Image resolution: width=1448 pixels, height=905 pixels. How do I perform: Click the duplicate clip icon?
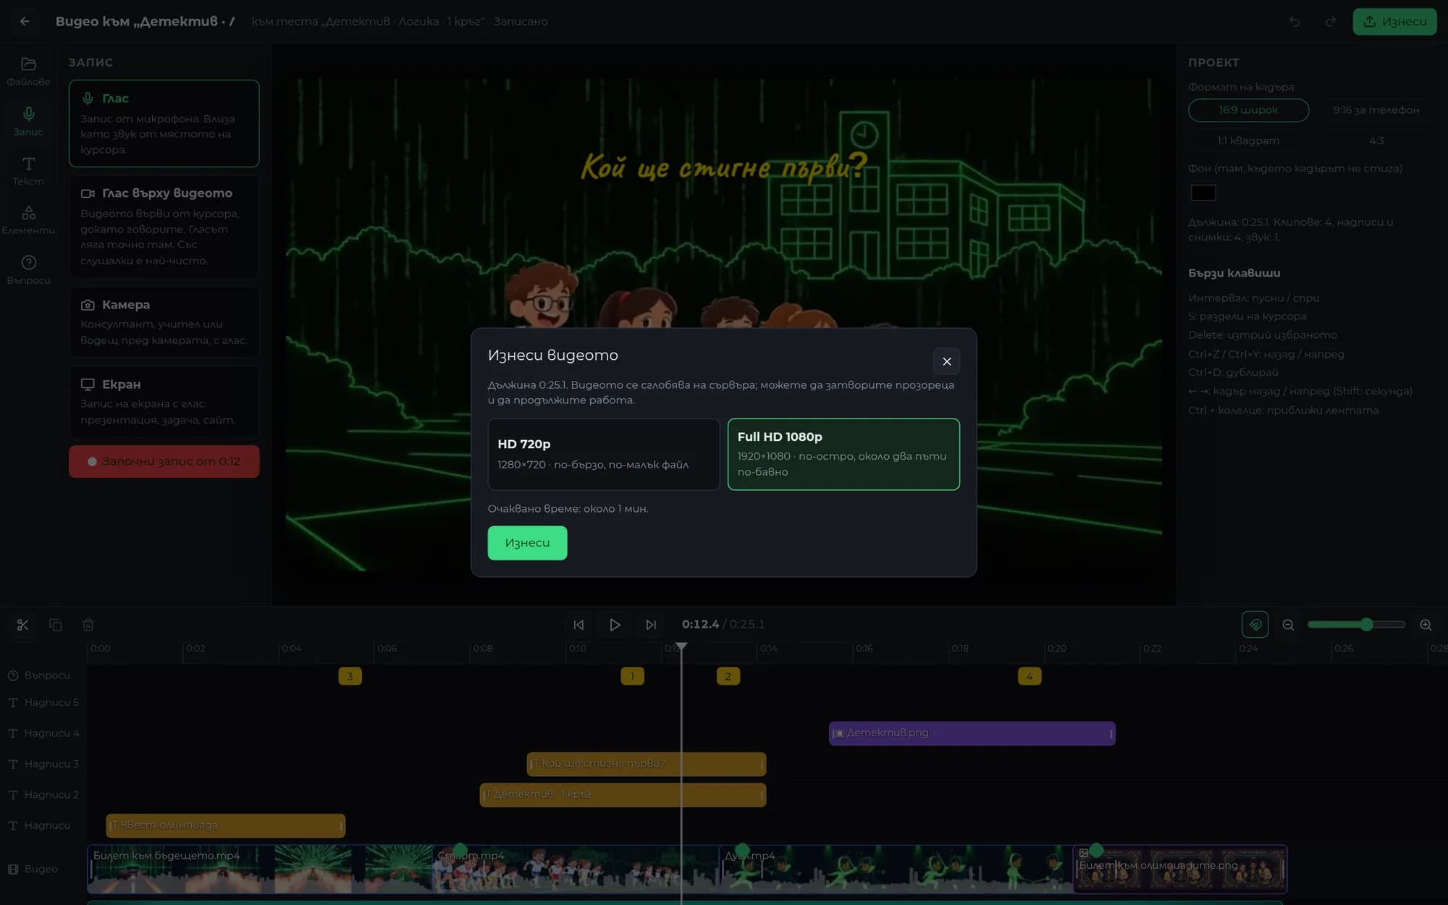point(56,625)
